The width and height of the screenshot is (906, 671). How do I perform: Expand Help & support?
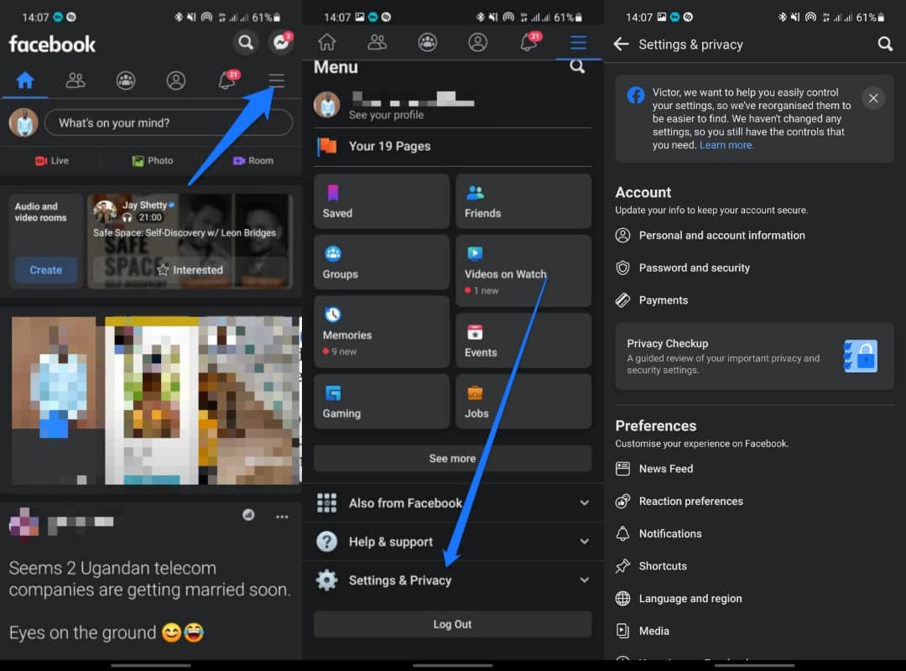452,542
